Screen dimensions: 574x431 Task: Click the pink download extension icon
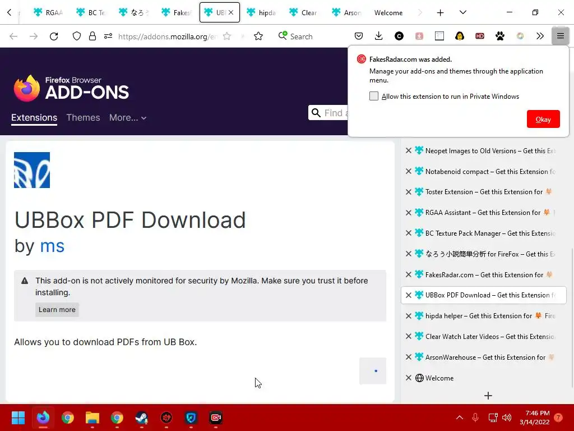[419, 36]
